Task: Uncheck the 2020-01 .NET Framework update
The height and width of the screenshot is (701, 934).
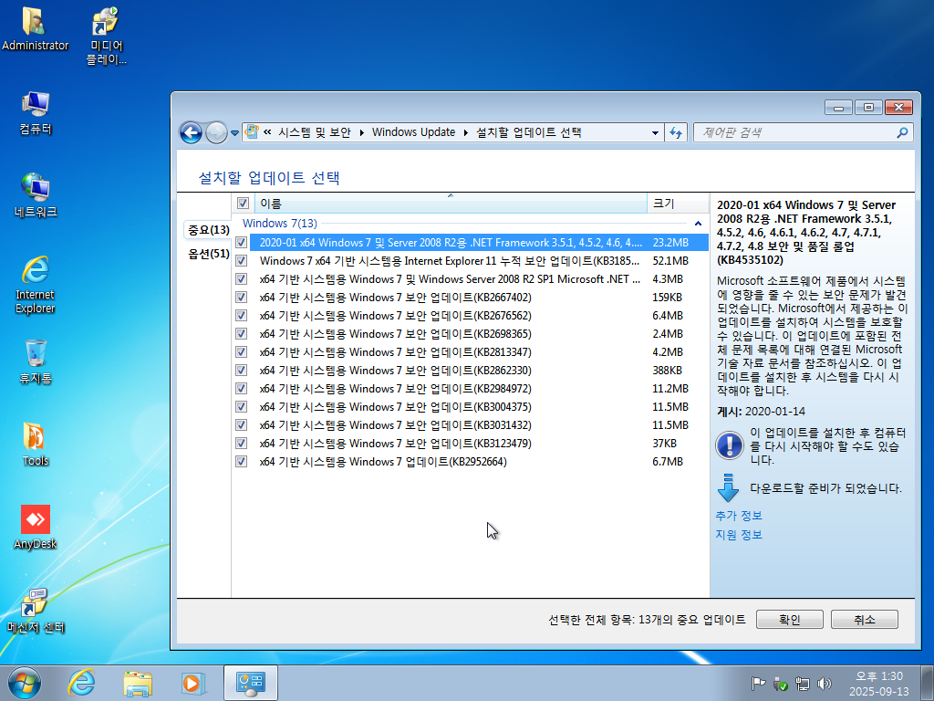Action: coord(241,243)
